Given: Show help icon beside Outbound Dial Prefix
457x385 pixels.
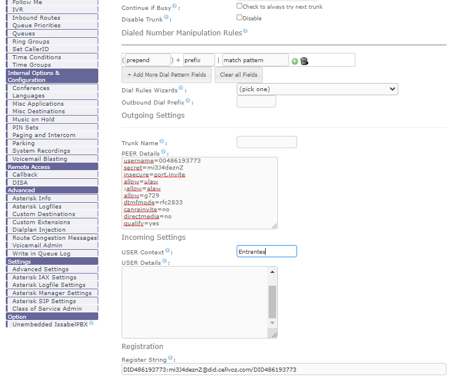Looking at the screenshot, I should (x=188, y=100).
